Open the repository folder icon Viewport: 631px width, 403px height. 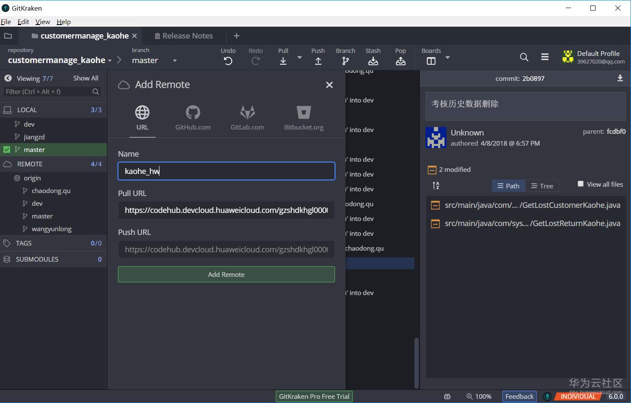click(x=8, y=36)
